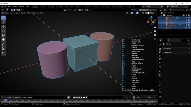Click the Blender logo menu icon
Viewport: 191px width, 107px height.
[x=2, y=7]
